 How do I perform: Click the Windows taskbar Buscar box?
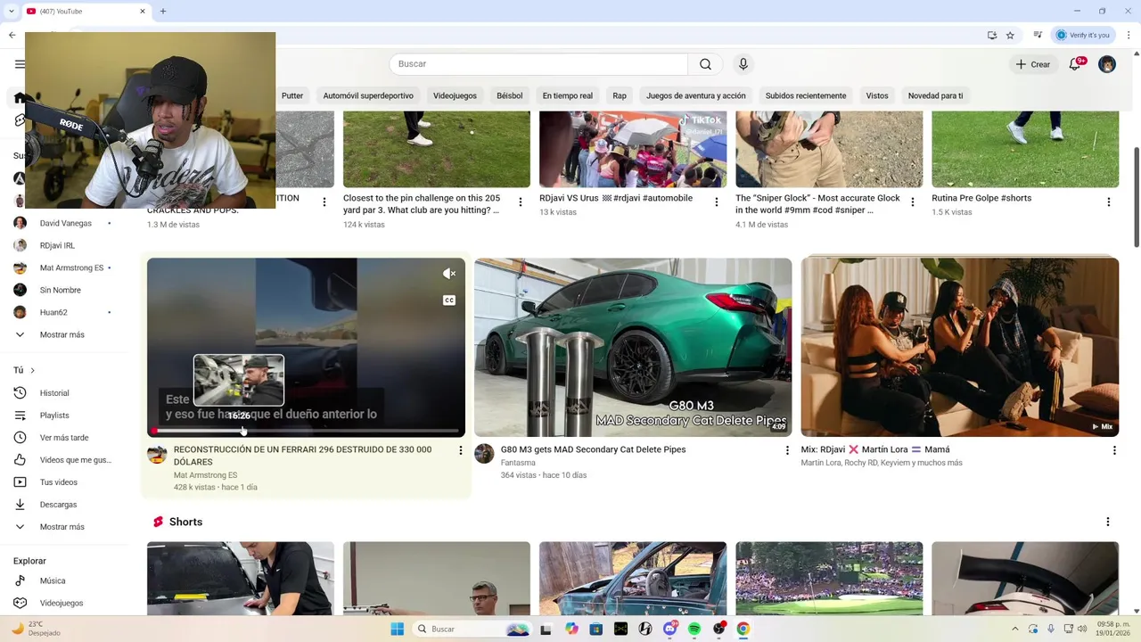473,629
